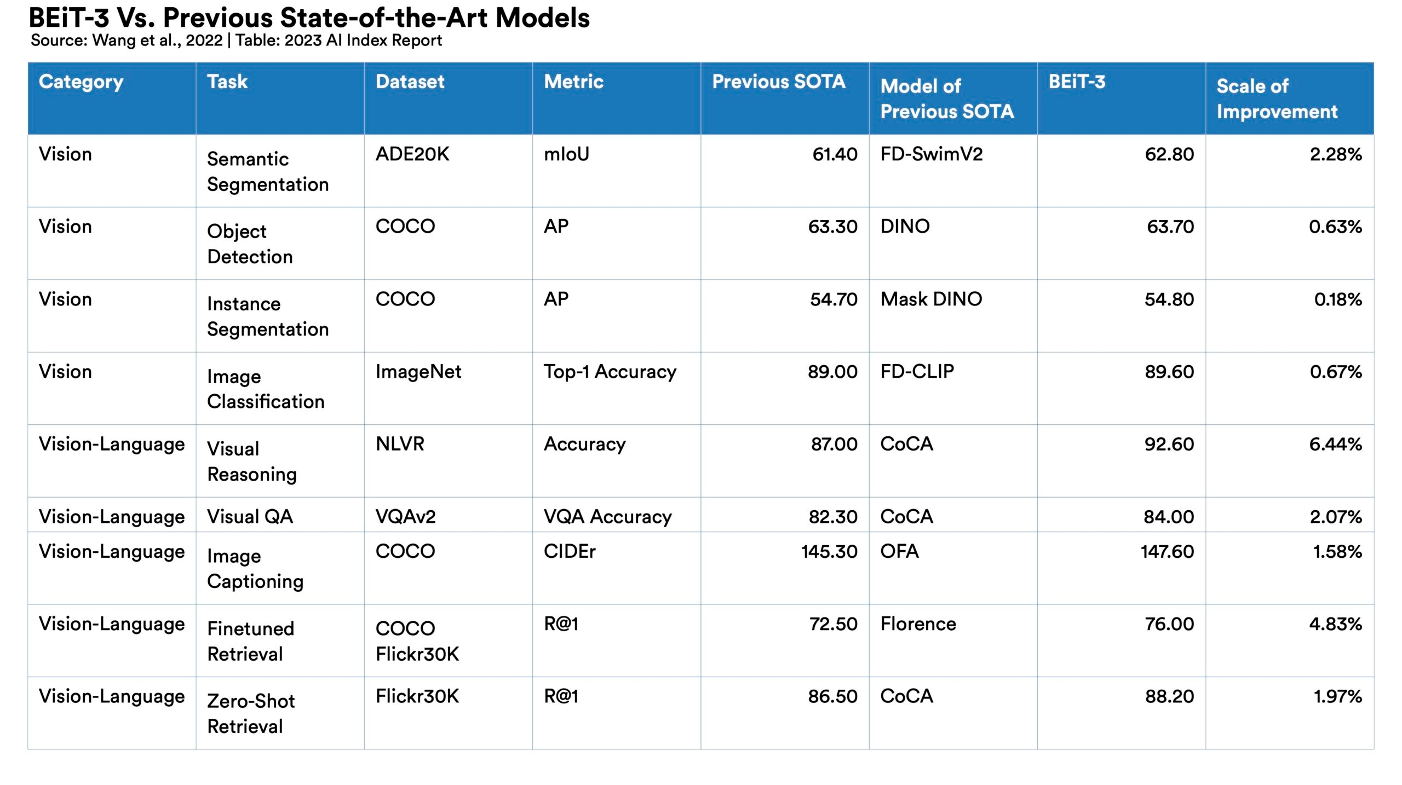Image resolution: width=1402 pixels, height=785 pixels.
Task: Select the "Model of Previous SOTA" header
Action: [947, 99]
